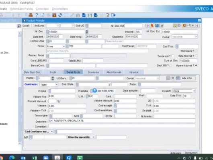Toggle the Decl 390 ? checkbox
This screenshot has width=213, height=160.
[x=170, y=66]
